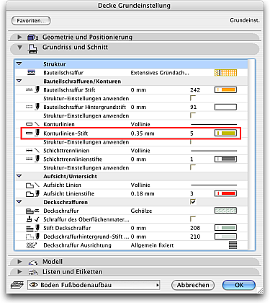Expand the Listen und Etiketten panel
Image resolution: width=270 pixels, height=303 pixels.
pos(19,272)
